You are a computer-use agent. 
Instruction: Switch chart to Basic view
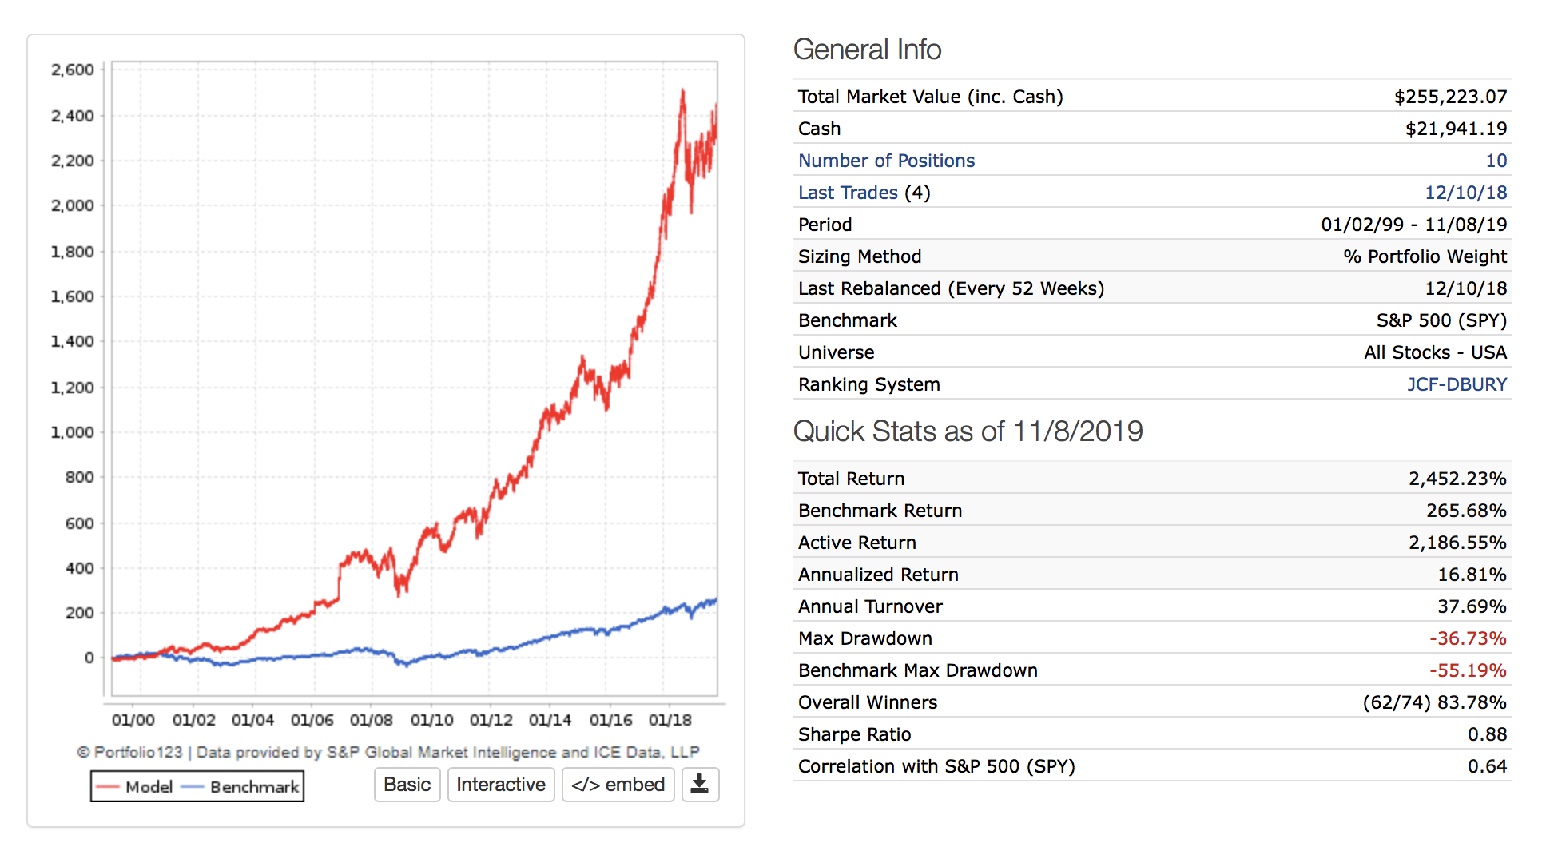[407, 785]
